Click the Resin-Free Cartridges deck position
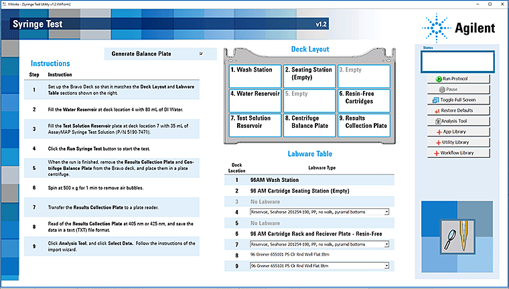This screenshot has width=509, height=289. pyautogui.click(x=363, y=100)
